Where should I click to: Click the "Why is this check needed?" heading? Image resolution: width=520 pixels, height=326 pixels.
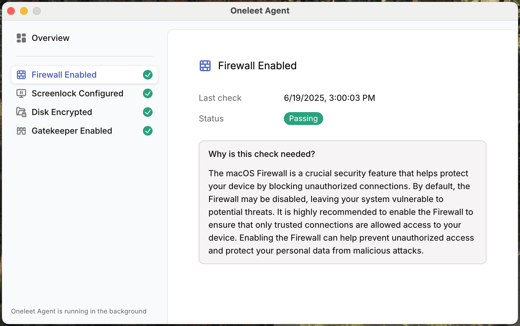coord(262,154)
